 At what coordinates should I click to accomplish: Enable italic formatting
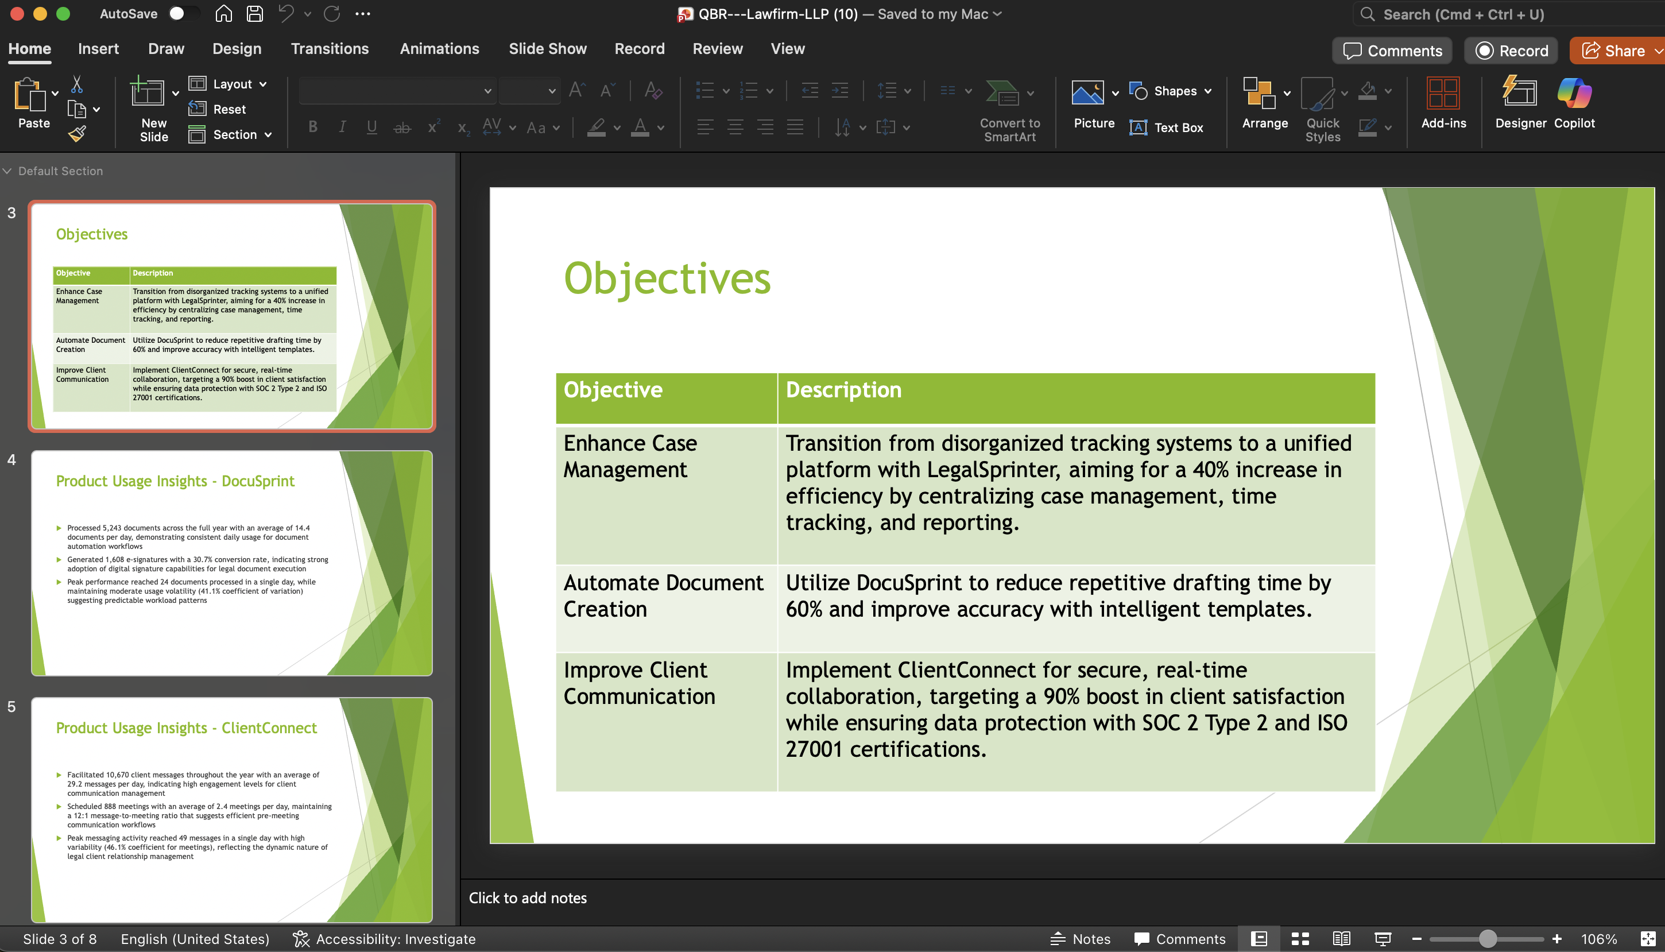(x=342, y=127)
